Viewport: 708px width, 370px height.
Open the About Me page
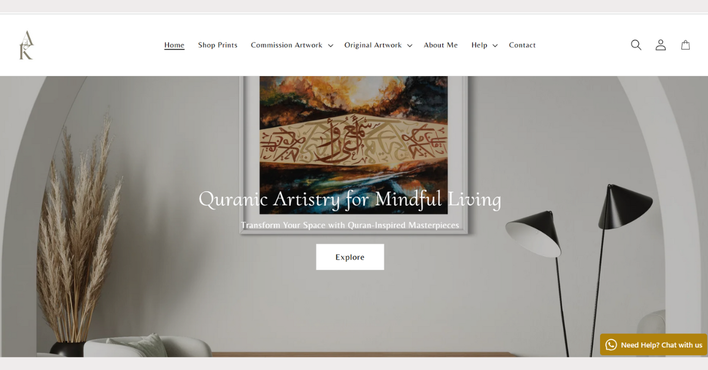pos(441,45)
